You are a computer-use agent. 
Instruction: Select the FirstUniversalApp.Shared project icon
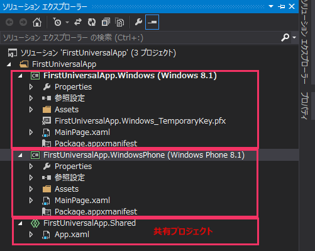35,223
